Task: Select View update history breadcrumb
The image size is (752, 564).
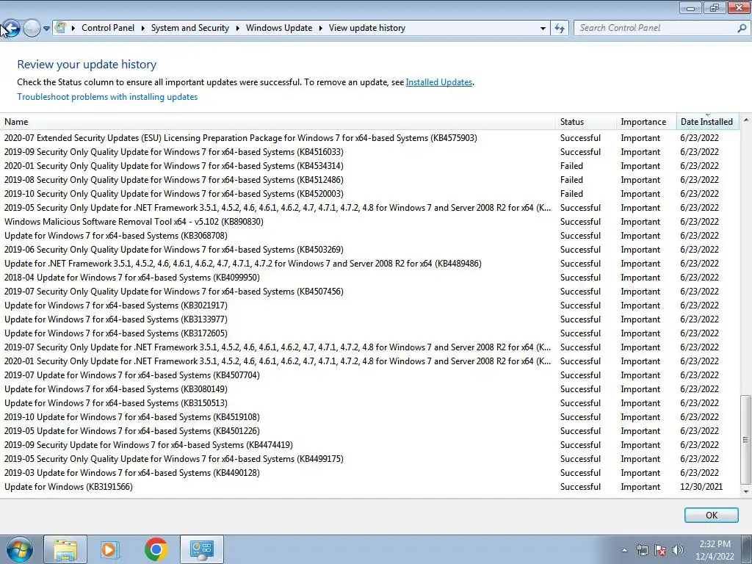Action: tap(367, 28)
